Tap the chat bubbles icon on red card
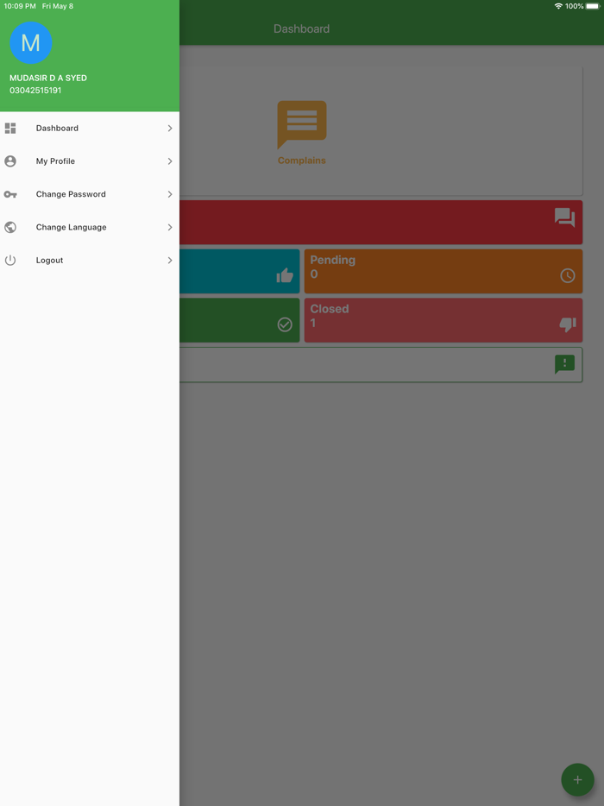604x806 pixels. point(564,217)
